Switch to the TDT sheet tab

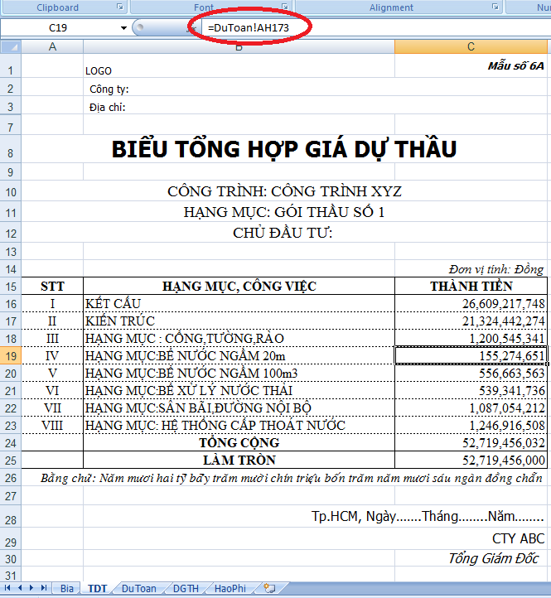(98, 588)
